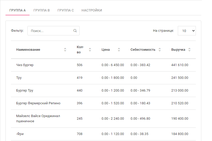Click the Наименование column header text
Viewport: 212px width, 141px height.
pyautogui.click(x=28, y=50)
